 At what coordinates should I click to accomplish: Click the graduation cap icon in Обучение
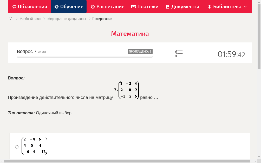(57, 7)
